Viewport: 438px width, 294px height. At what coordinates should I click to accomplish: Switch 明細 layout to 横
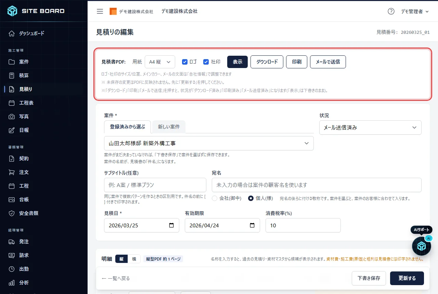click(134, 259)
